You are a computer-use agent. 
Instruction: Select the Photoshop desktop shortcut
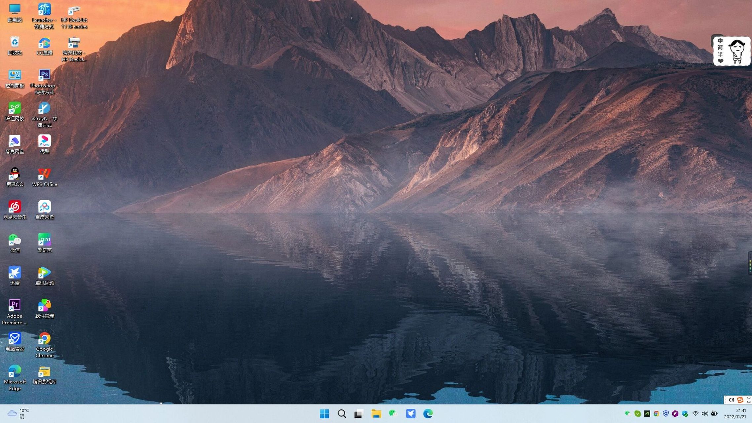click(x=44, y=75)
